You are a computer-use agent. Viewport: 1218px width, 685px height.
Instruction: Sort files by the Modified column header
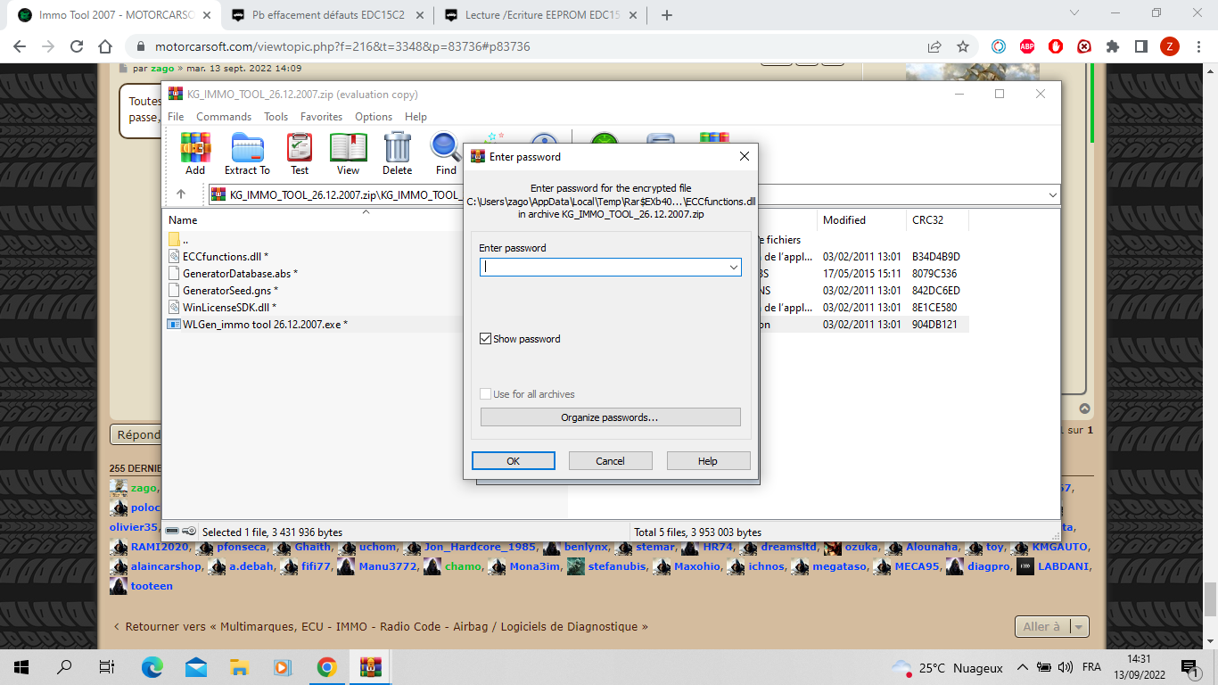tap(860, 219)
